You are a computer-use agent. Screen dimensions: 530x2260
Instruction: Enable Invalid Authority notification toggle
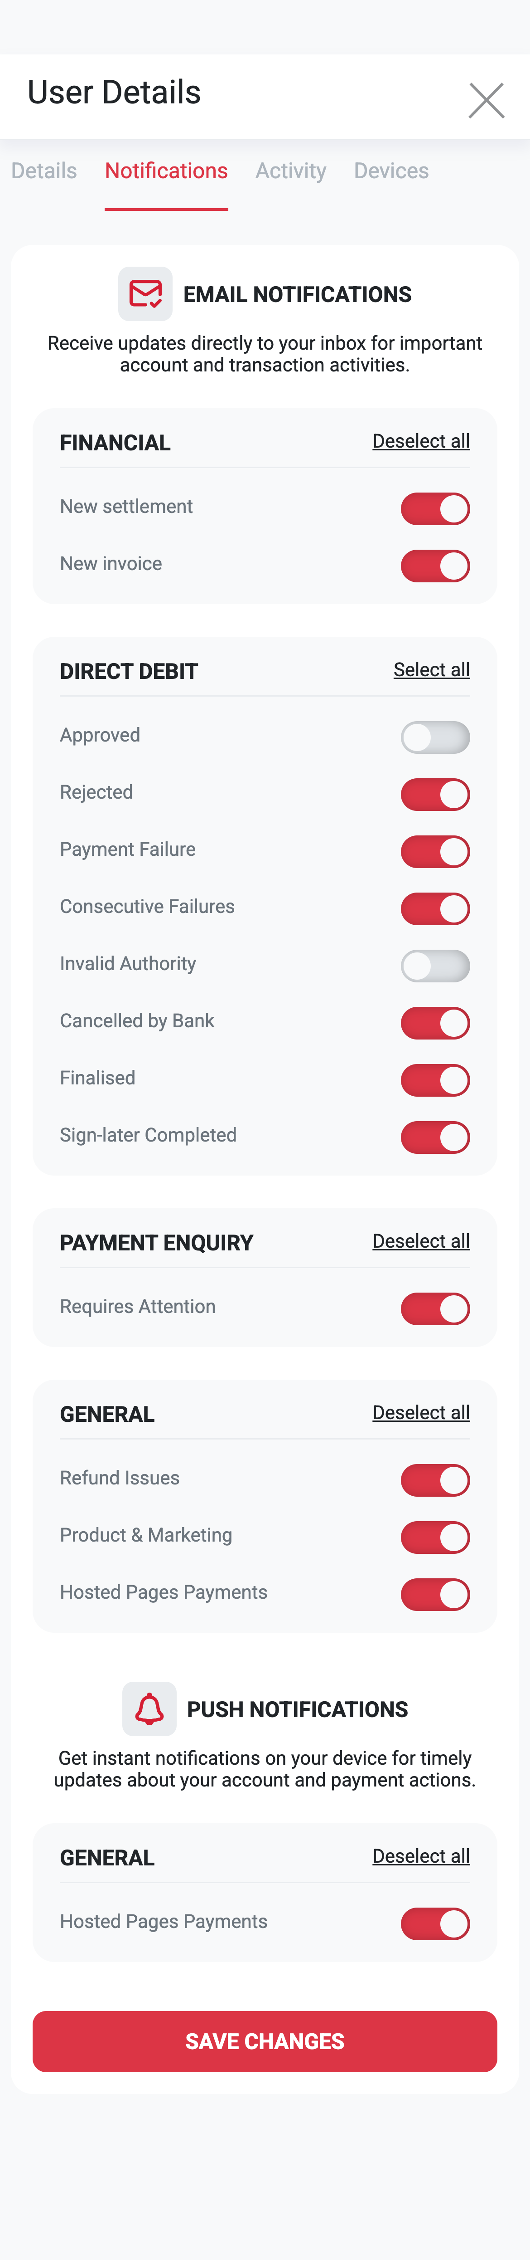point(435,966)
